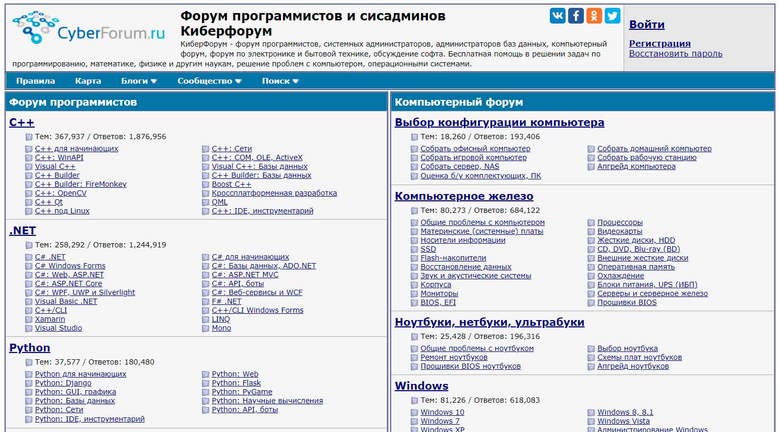Open the Правила menu item

[x=36, y=81]
